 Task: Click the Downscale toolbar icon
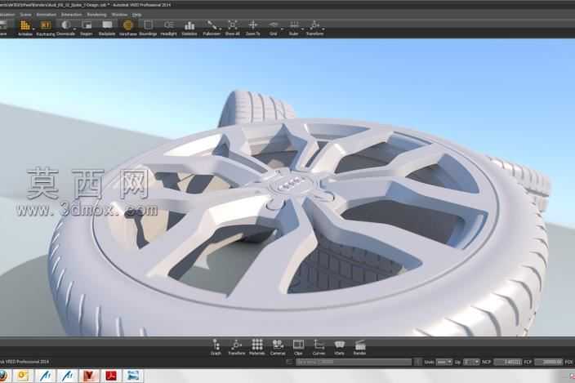[x=65, y=28]
